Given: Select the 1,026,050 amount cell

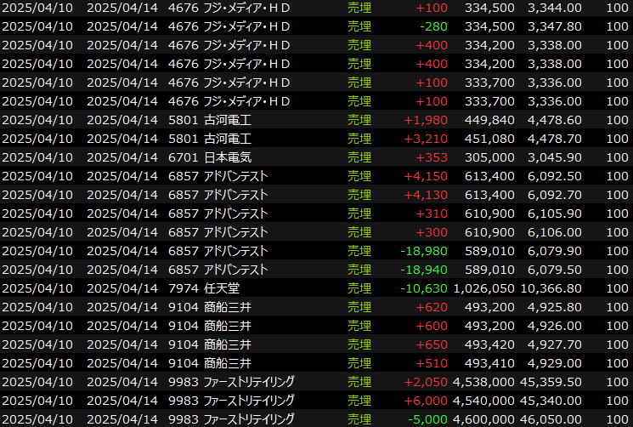Looking at the screenshot, I should [x=483, y=288].
